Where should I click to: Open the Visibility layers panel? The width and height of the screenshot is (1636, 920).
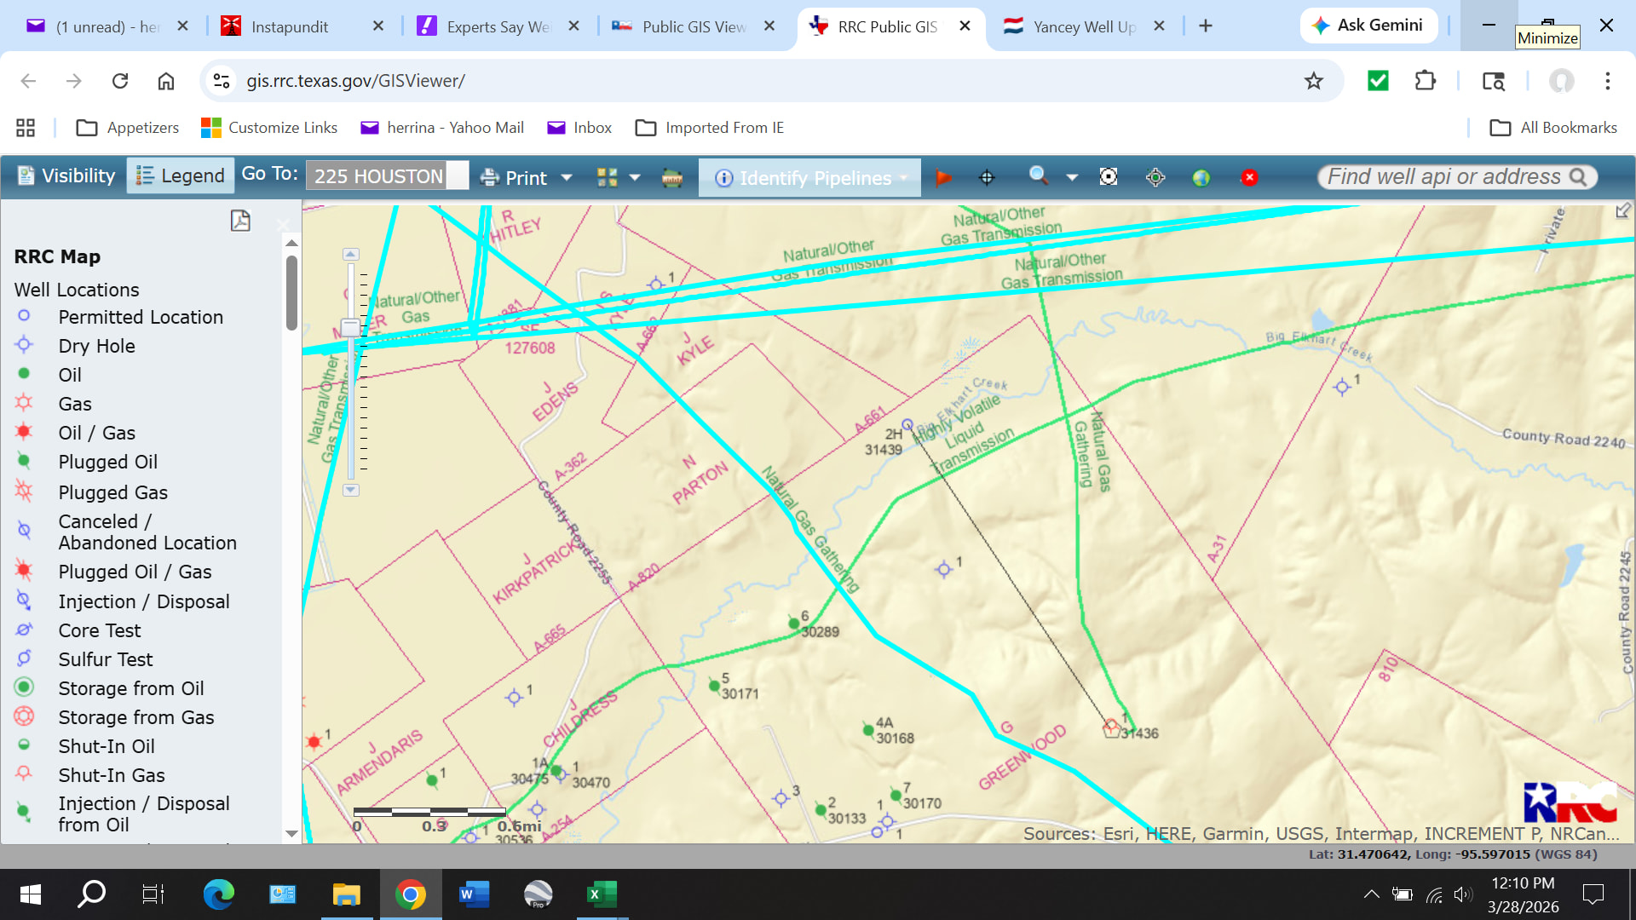coord(66,176)
